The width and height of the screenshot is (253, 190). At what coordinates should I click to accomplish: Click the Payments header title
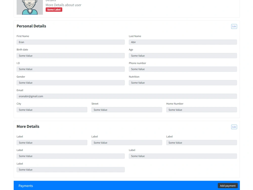pyautogui.click(x=26, y=186)
